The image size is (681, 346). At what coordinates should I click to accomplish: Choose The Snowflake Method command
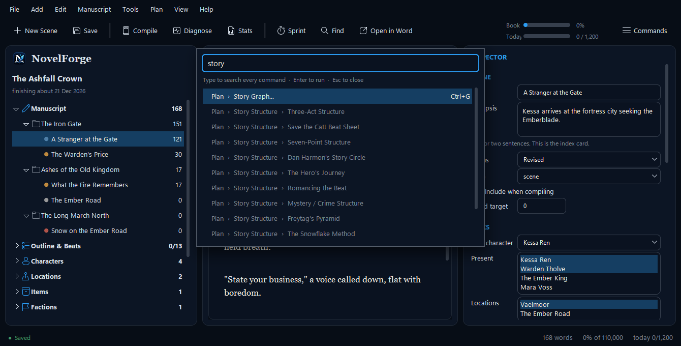click(x=337, y=234)
